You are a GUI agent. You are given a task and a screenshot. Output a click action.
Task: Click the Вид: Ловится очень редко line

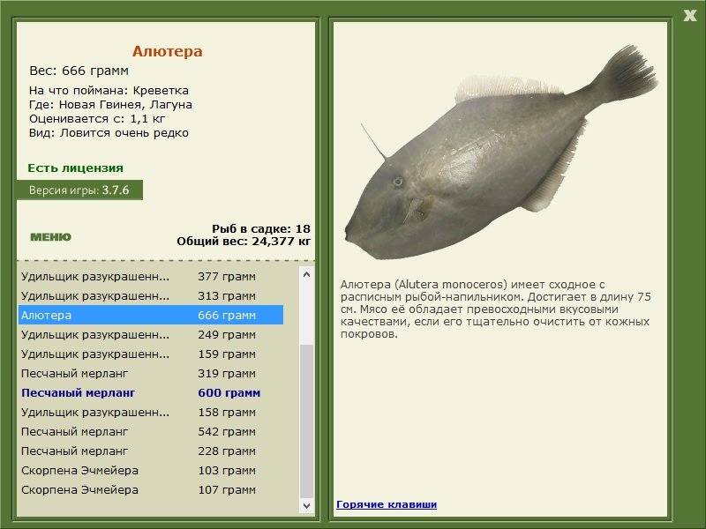pos(109,133)
